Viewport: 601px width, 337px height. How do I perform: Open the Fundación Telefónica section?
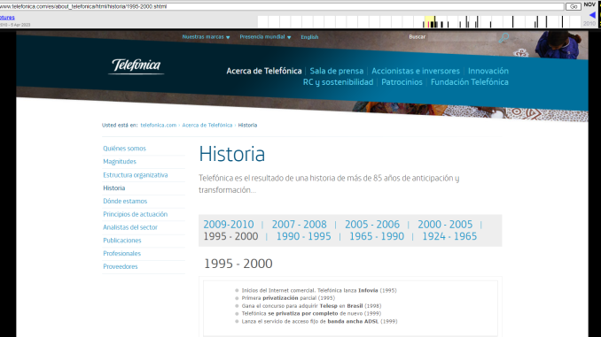click(470, 82)
